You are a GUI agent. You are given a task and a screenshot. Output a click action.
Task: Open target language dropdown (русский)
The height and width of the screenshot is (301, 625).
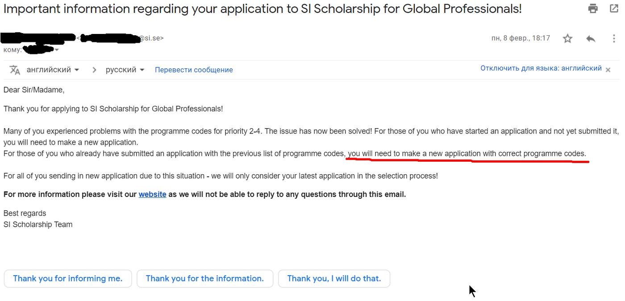pos(125,70)
